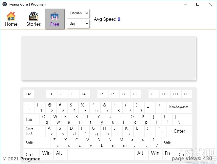Screen dimensions: 217x164
Task: Click the right Win key
Action: click(155, 154)
